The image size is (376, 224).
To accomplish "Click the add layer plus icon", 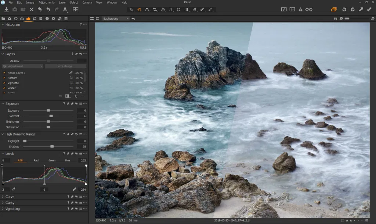I will 75,96.
